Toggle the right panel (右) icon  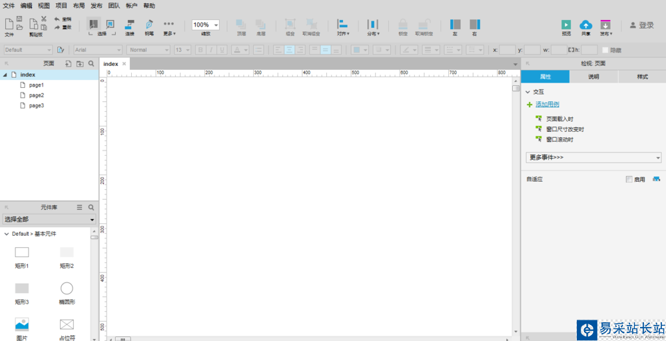[x=474, y=24]
